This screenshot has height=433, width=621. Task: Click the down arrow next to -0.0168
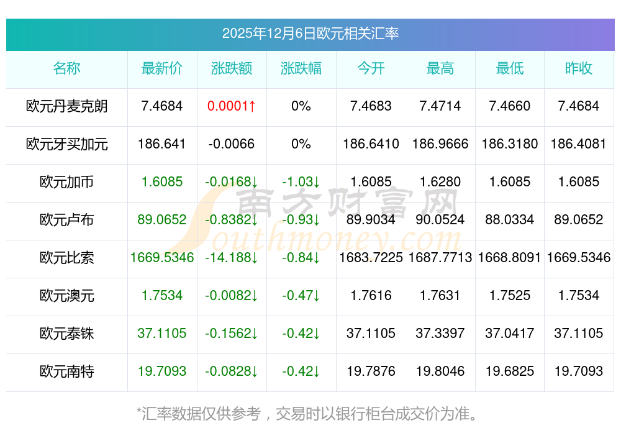(255, 182)
